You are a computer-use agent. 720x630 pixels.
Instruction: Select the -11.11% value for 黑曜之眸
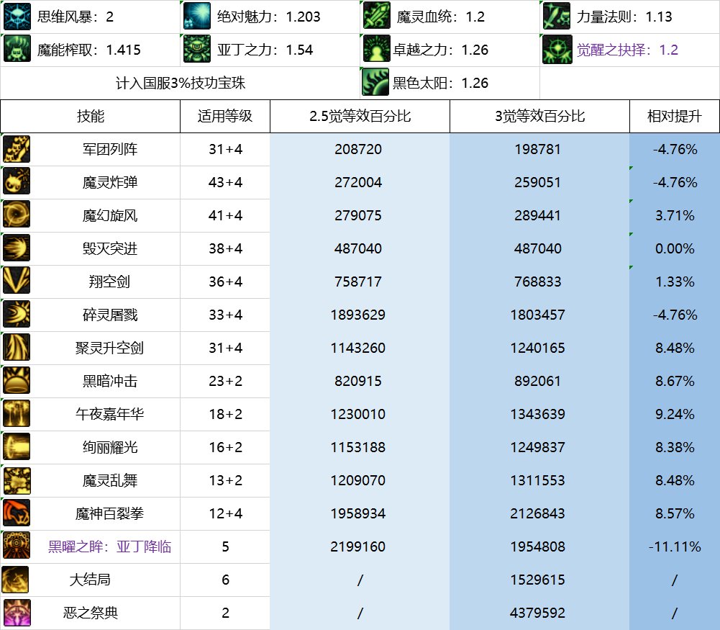coord(675,546)
